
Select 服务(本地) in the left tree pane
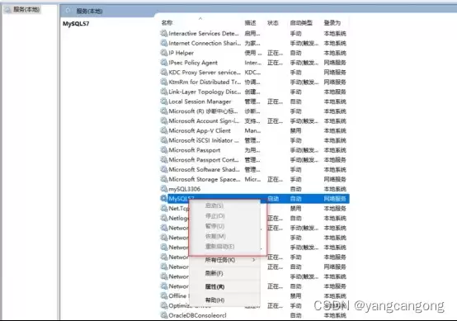pos(26,9)
